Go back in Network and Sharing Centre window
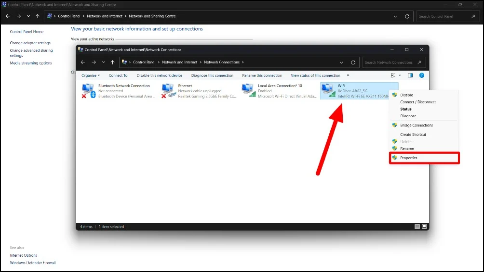The image size is (484, 272). point(8,16)
